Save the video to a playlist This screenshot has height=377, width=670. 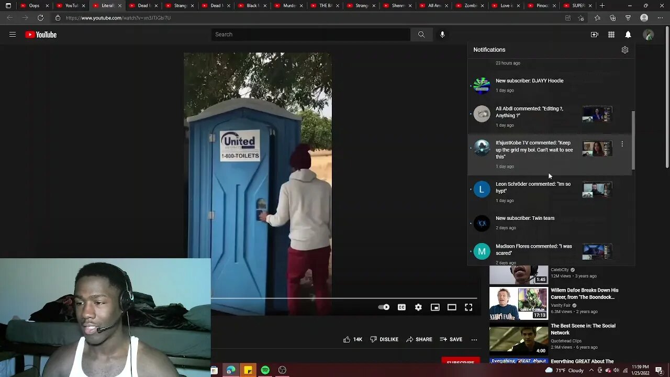click(451, 339)
